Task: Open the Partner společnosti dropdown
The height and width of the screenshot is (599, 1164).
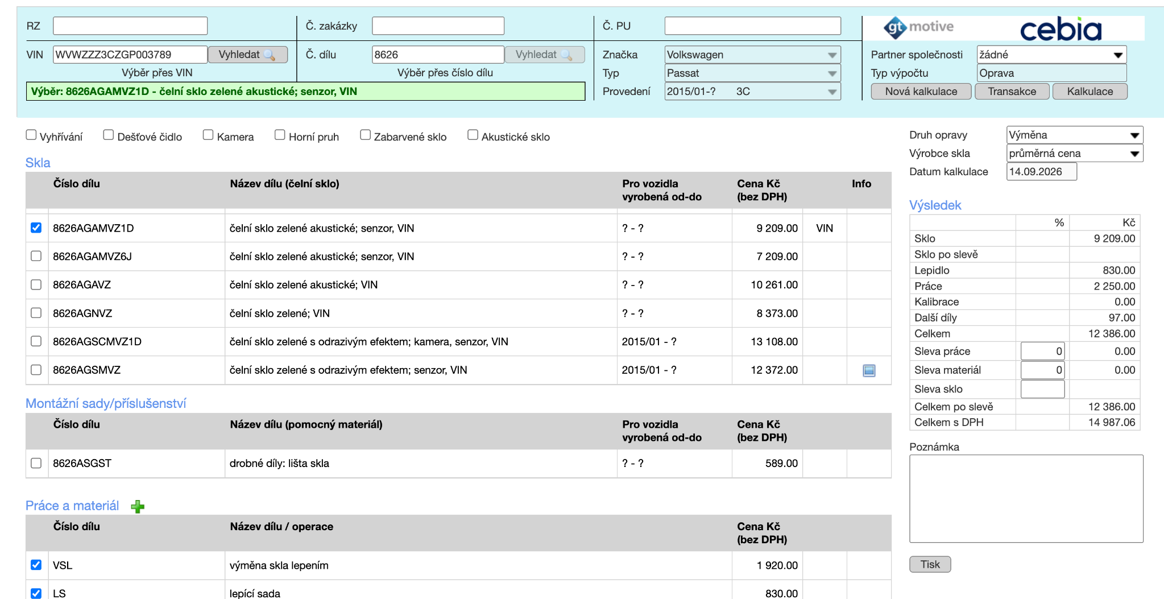Action: (1051, 55)
